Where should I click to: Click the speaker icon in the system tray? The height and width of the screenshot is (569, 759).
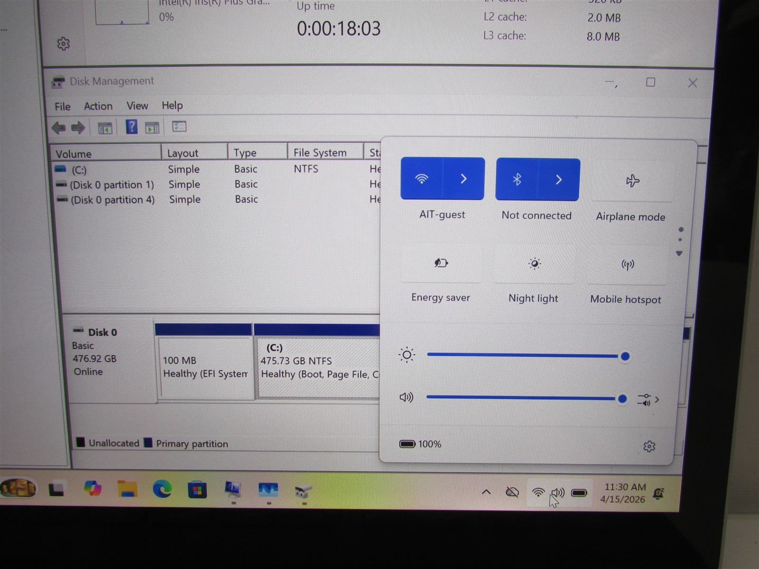pyautogui.click(x=558, y=493)
